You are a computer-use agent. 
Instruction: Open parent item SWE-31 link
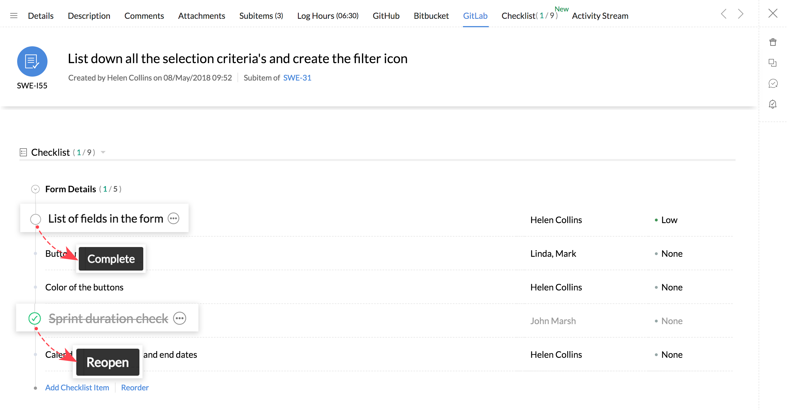(297, 78)
